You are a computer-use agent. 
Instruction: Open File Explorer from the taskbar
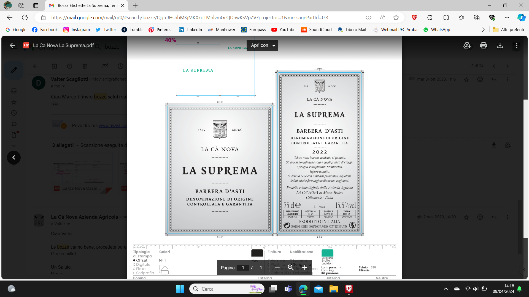pos(333,289)
